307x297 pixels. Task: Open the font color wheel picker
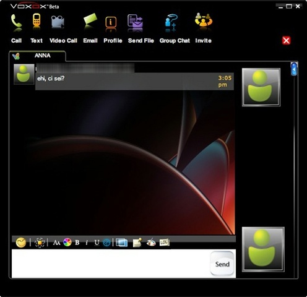click(67, 242)
